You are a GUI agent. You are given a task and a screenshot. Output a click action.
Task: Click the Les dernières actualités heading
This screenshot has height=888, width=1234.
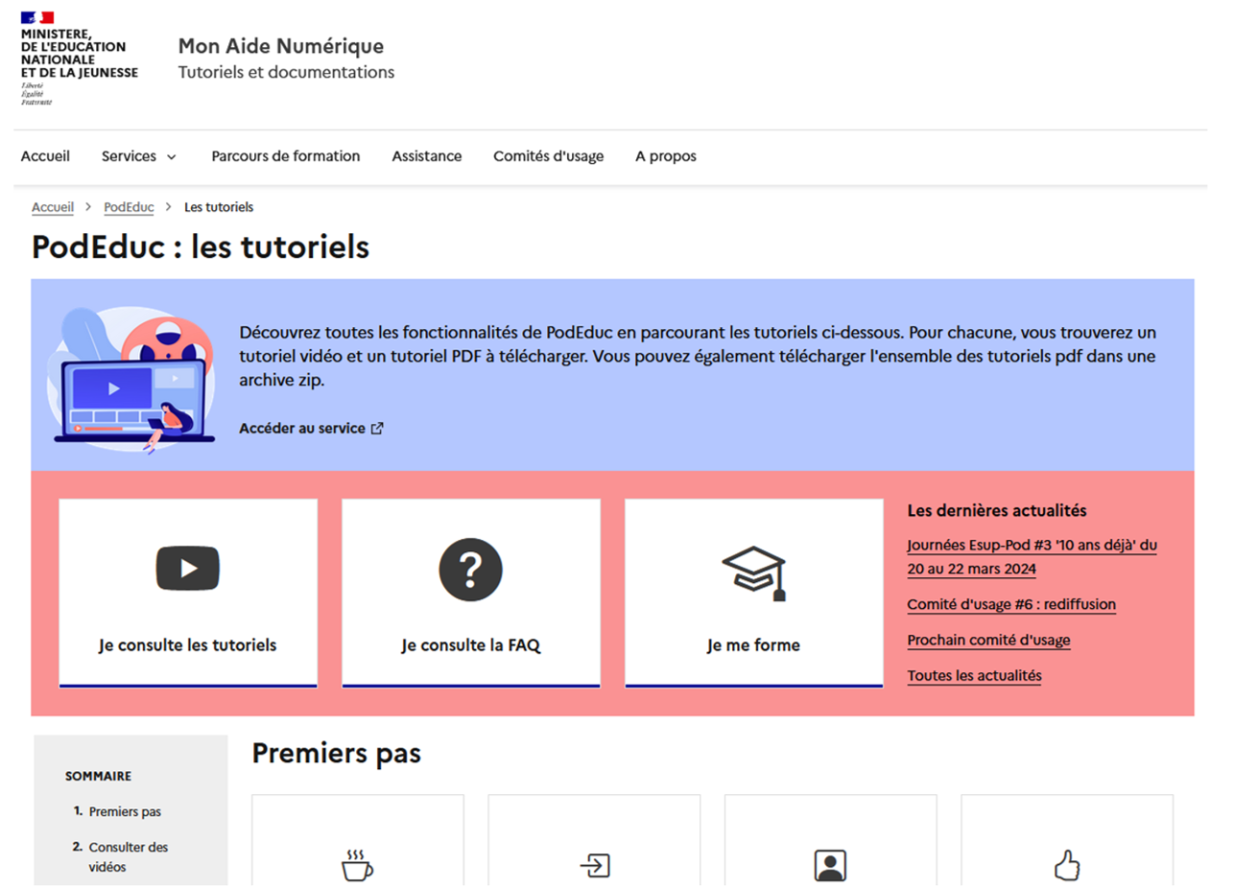997,511
